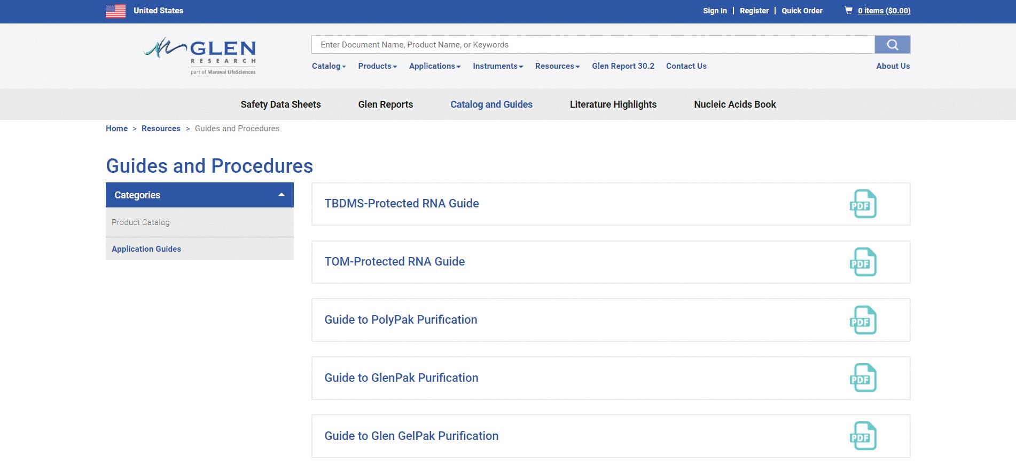Open TBDMS-Protected RNA Guide title
The height and width of the screenshot is (465, 1016).
click(402, 204)
